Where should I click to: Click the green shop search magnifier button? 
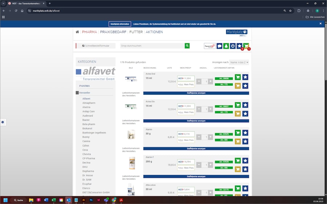click(187, 46)
